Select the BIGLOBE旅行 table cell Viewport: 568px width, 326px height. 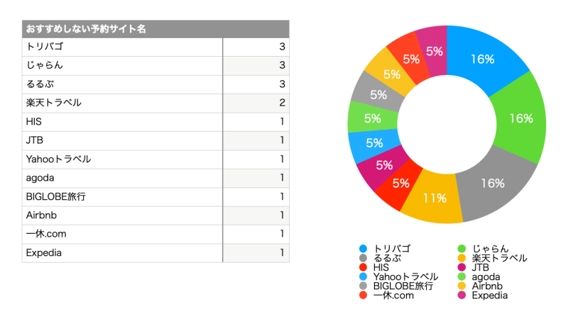coord(122,196)
